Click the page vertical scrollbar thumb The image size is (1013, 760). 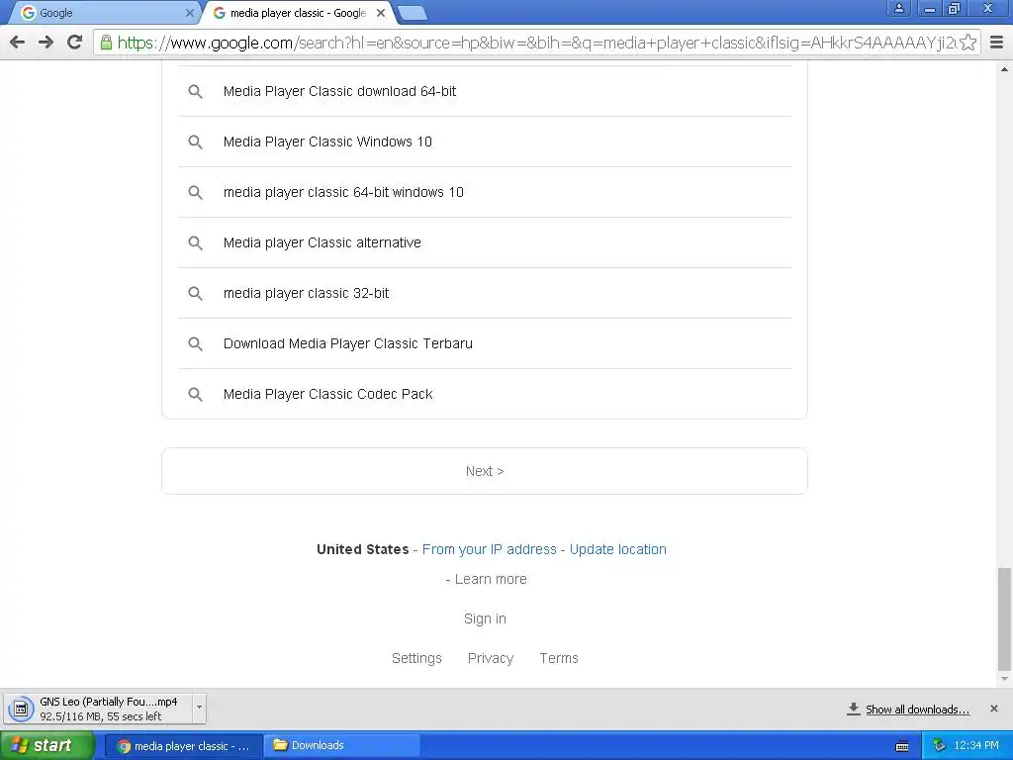click(1004, 620)
